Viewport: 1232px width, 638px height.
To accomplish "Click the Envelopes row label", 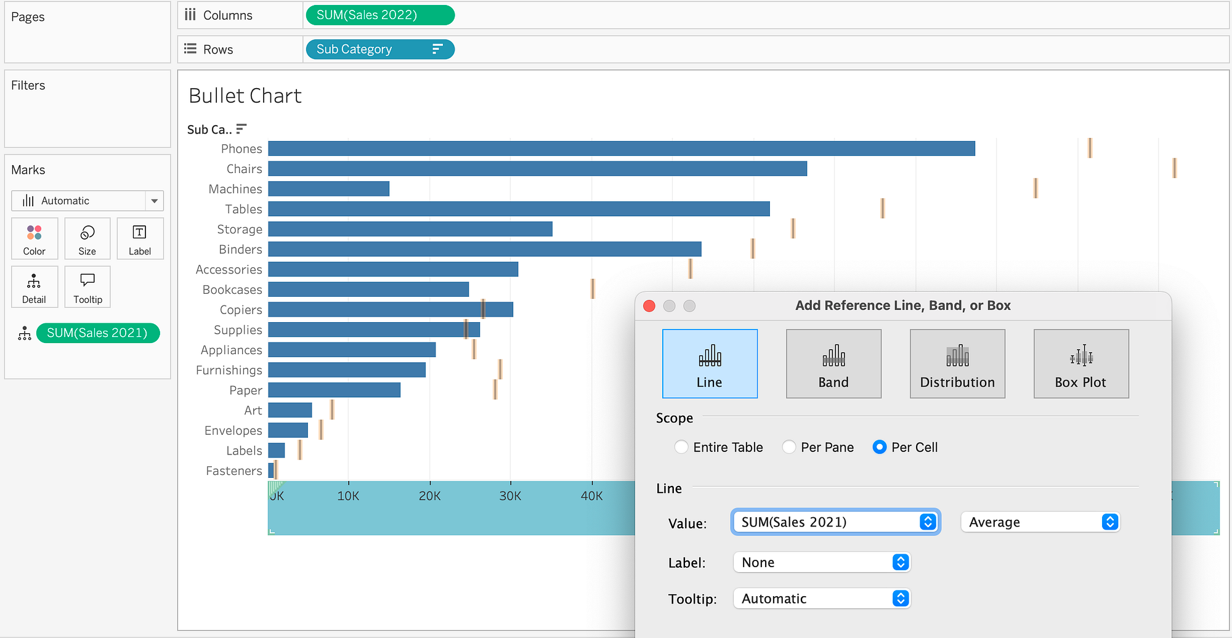I will point(233,430).
